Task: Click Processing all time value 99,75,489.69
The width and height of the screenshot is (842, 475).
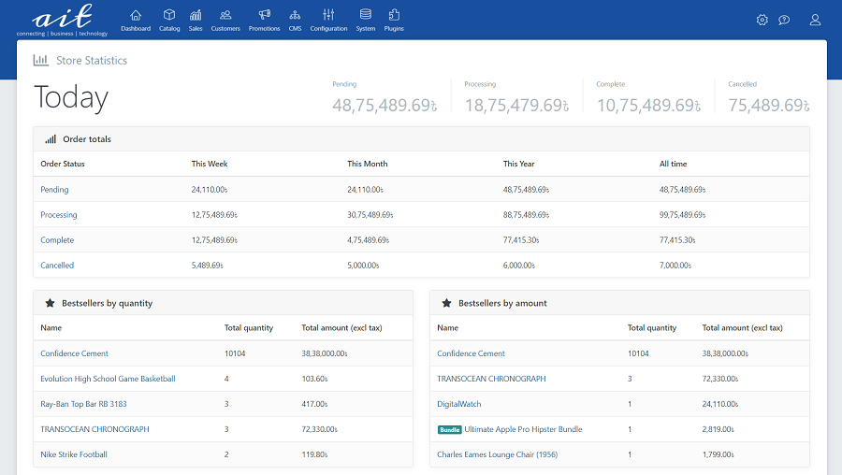Action: point(683,215)
